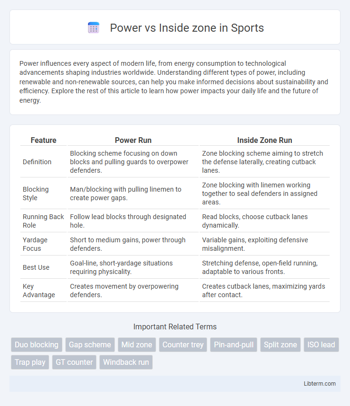Choose the Counter trey tag
The width and height of the screenshot is (350, 406).
click(183, 344)
